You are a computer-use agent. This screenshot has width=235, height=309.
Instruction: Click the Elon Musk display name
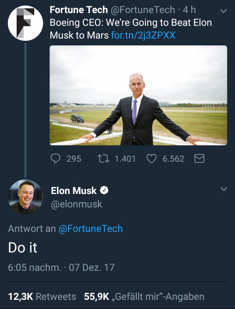pyautogui.click(x=74, y=191)
